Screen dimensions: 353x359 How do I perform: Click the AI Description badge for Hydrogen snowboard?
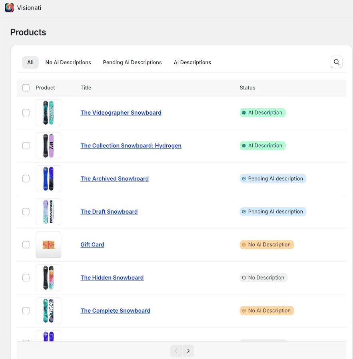262,145
